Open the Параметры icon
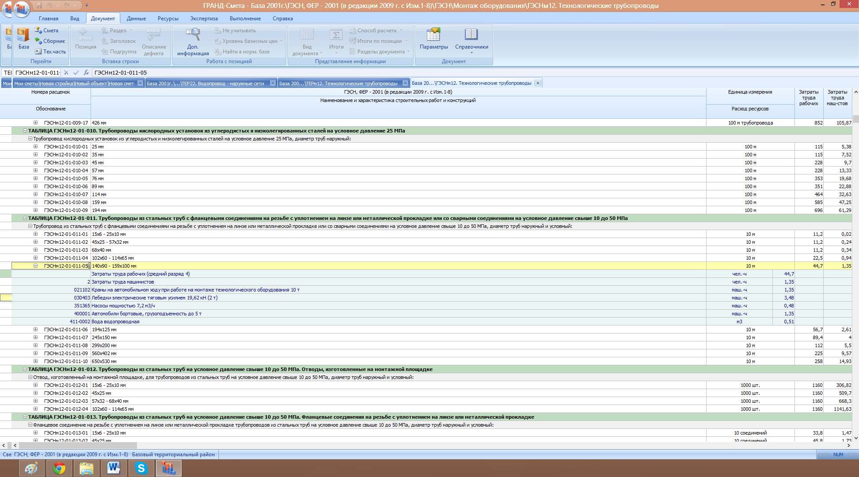The image size is (859, 477). pos(433,35)
